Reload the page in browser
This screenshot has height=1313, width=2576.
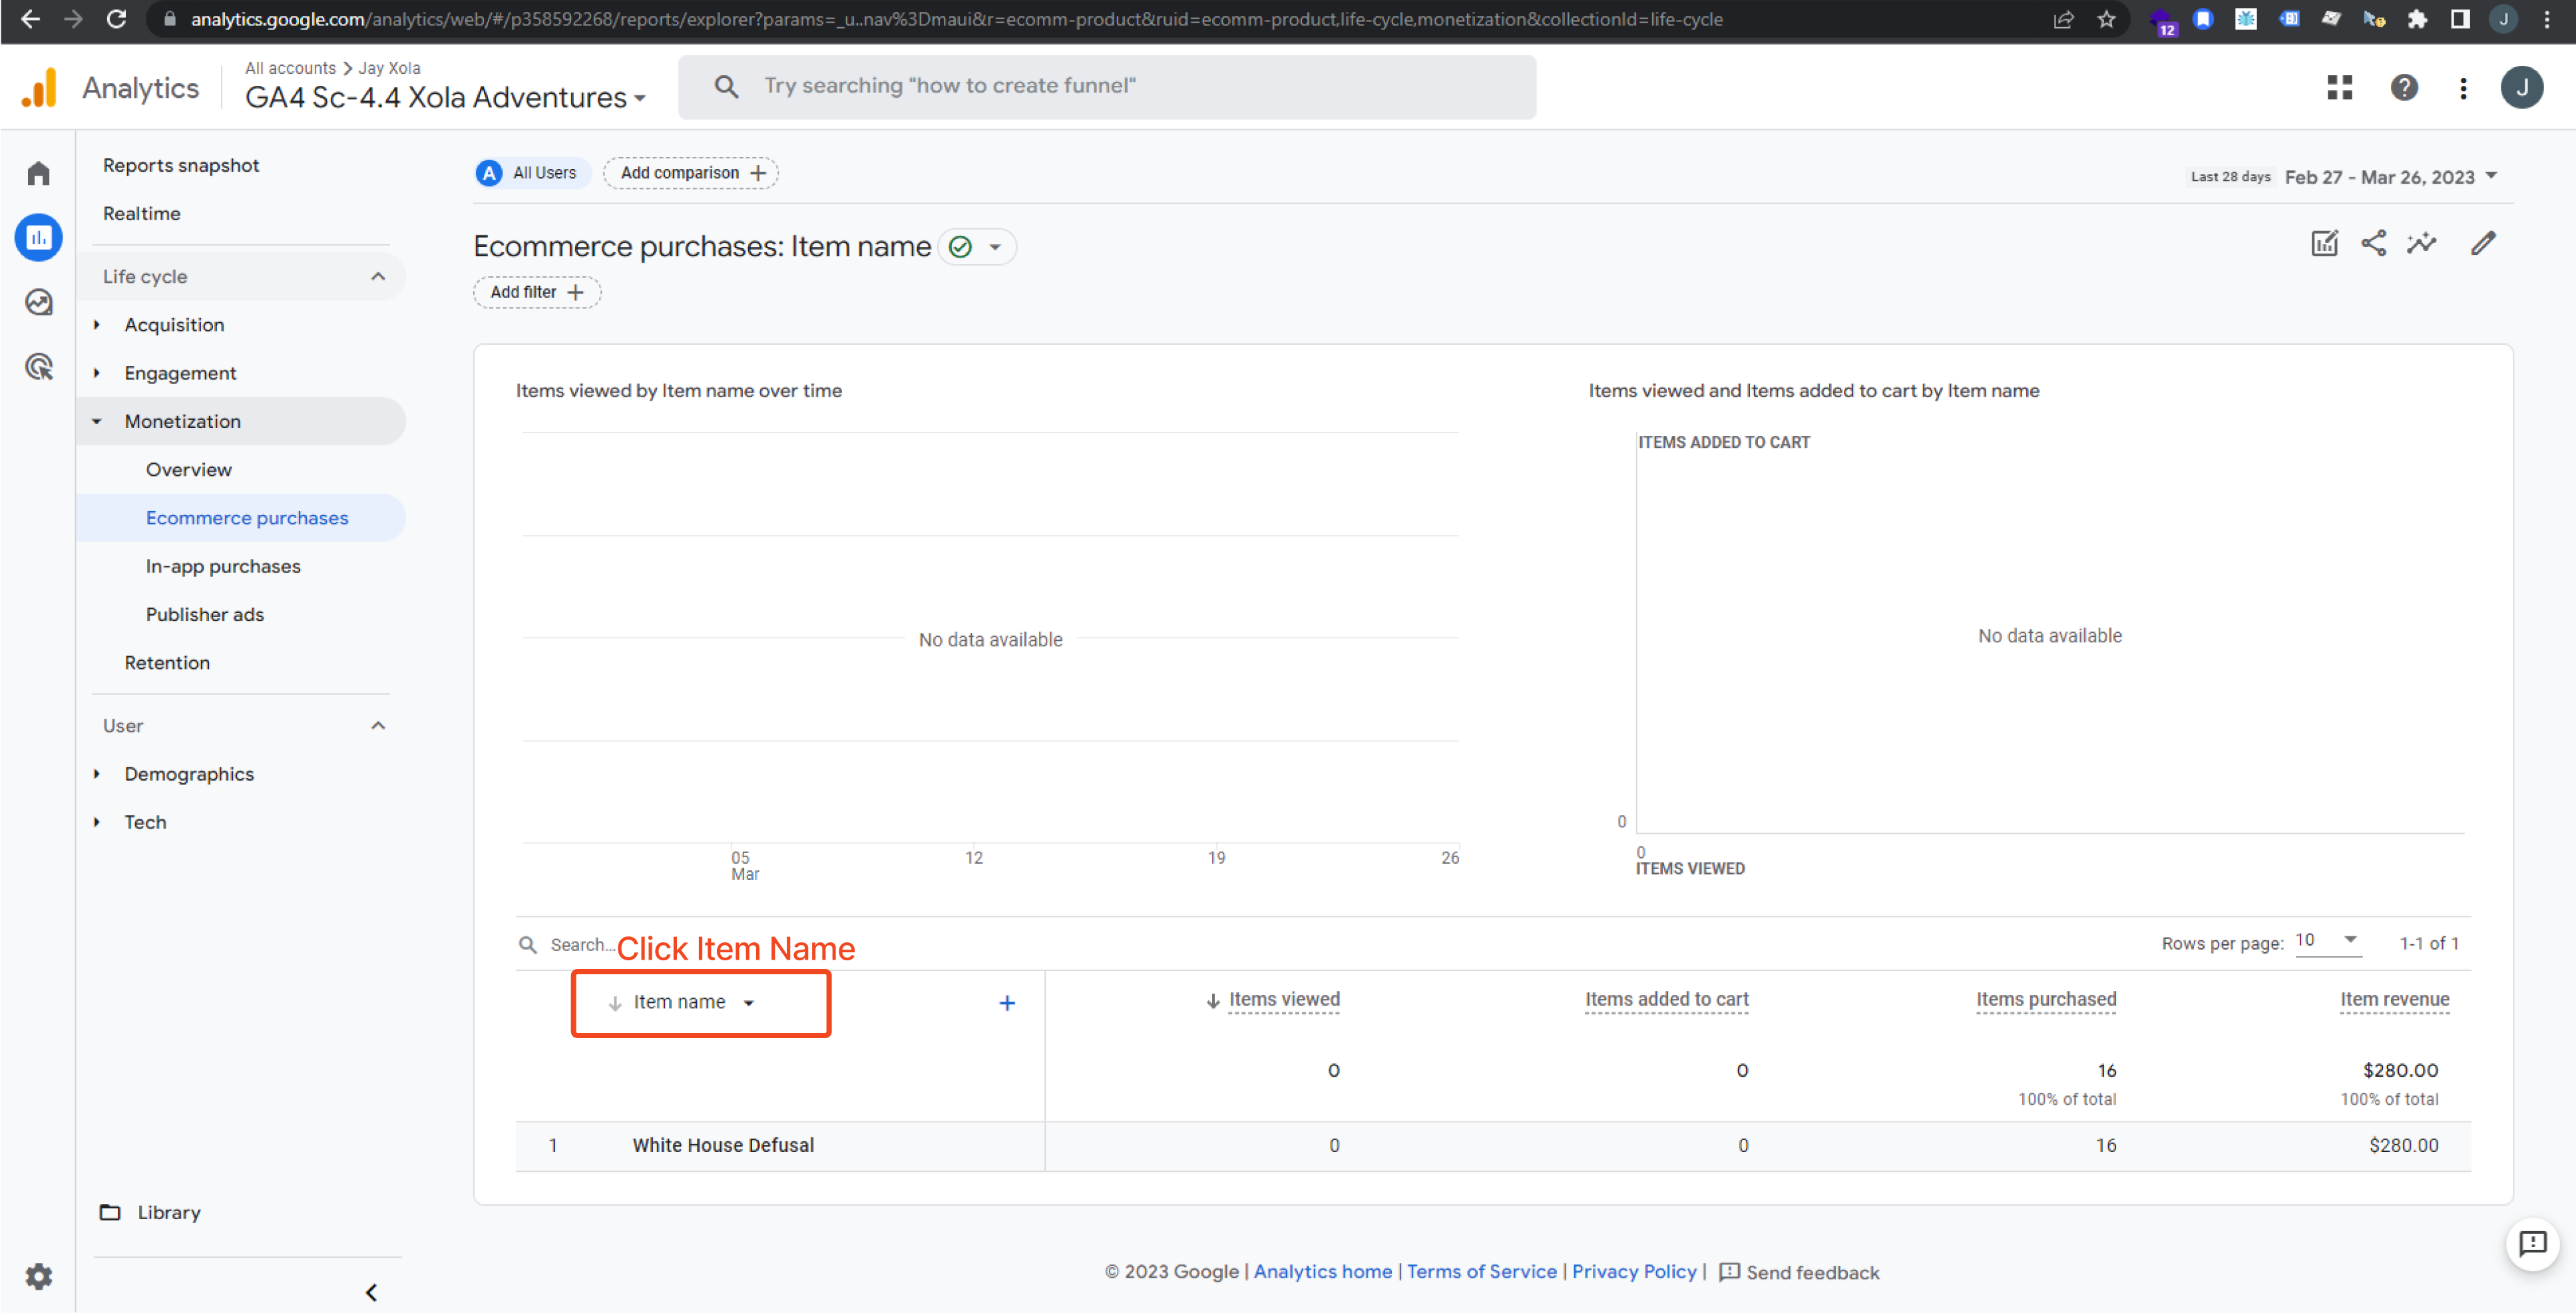tap(116, 19)
